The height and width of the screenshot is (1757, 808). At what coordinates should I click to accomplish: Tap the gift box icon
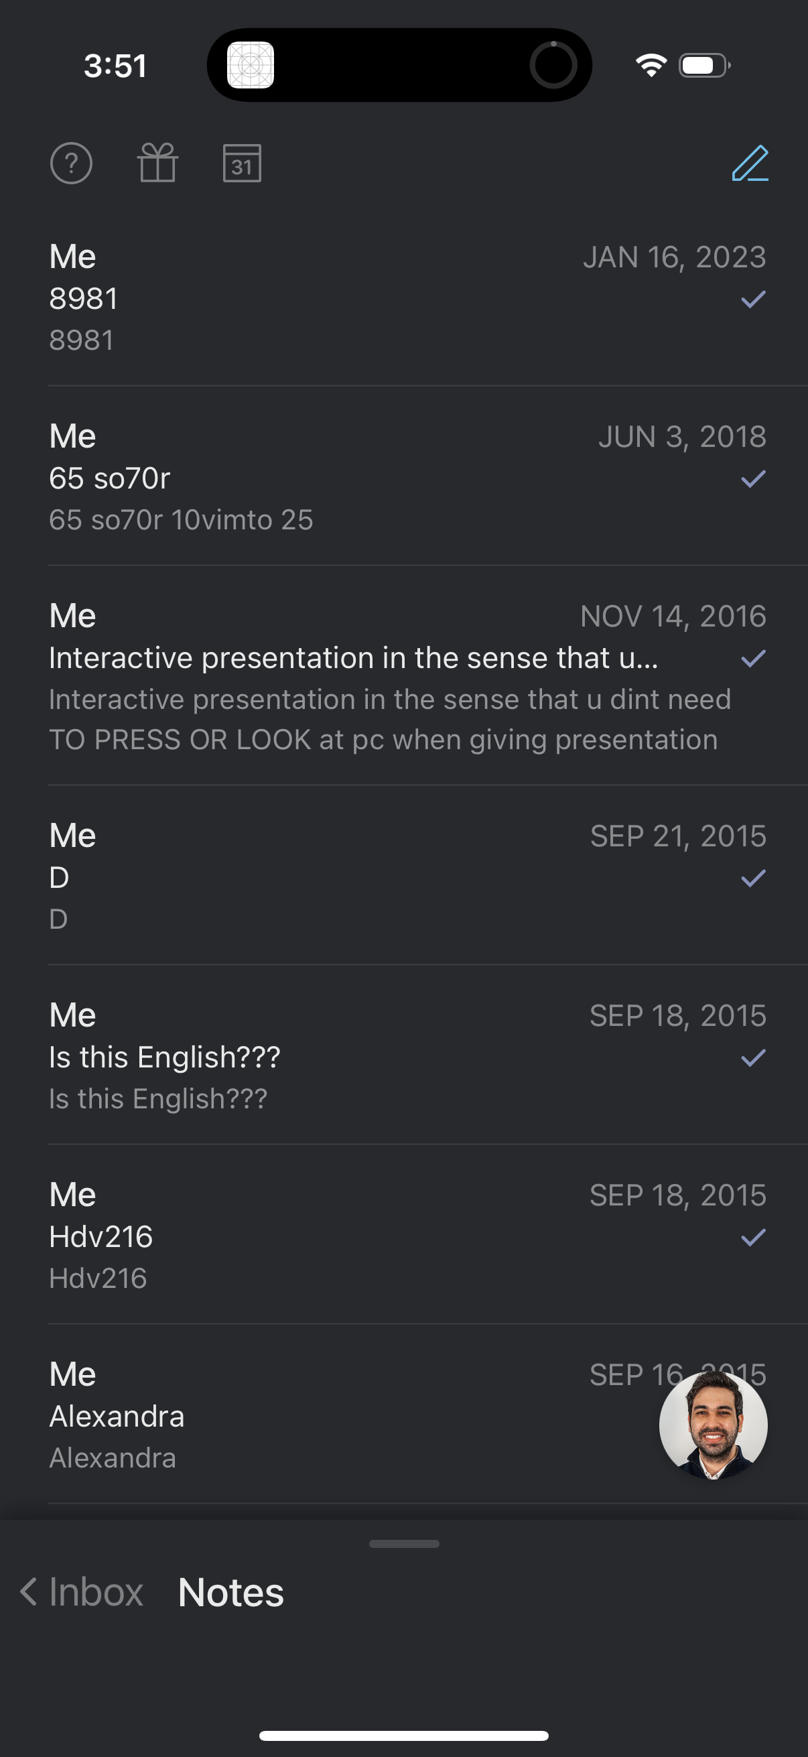pyautogui.click(x=157, y=164)
